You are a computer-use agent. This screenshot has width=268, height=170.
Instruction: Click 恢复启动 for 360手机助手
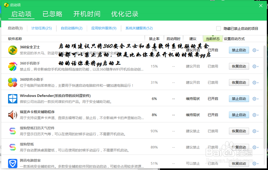239,66
